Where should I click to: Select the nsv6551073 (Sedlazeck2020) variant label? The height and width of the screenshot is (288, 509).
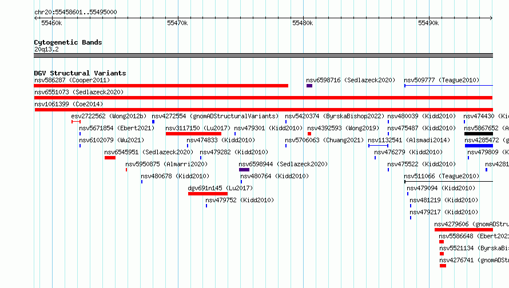79,92
